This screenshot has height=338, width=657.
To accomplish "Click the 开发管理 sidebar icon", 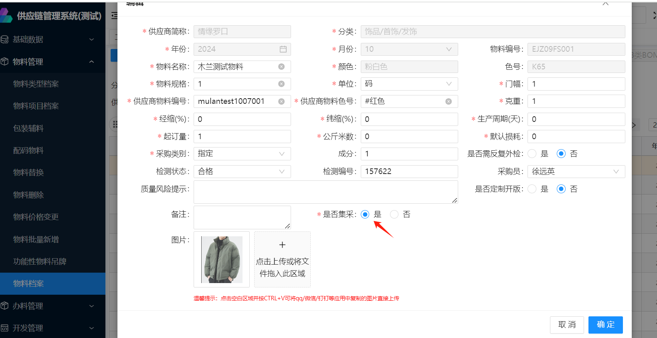I will (x=5, y=328).
